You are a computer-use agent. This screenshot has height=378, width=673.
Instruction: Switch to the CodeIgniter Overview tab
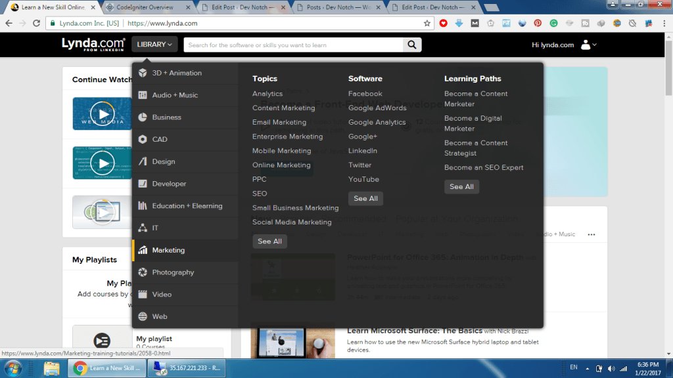[147, 7]
